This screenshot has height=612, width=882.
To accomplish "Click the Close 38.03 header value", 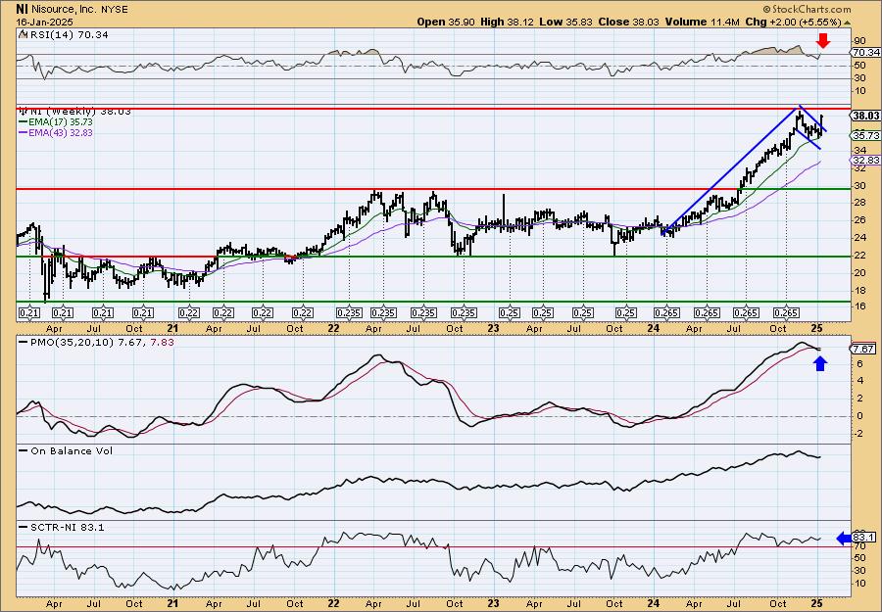I will 627,22.
